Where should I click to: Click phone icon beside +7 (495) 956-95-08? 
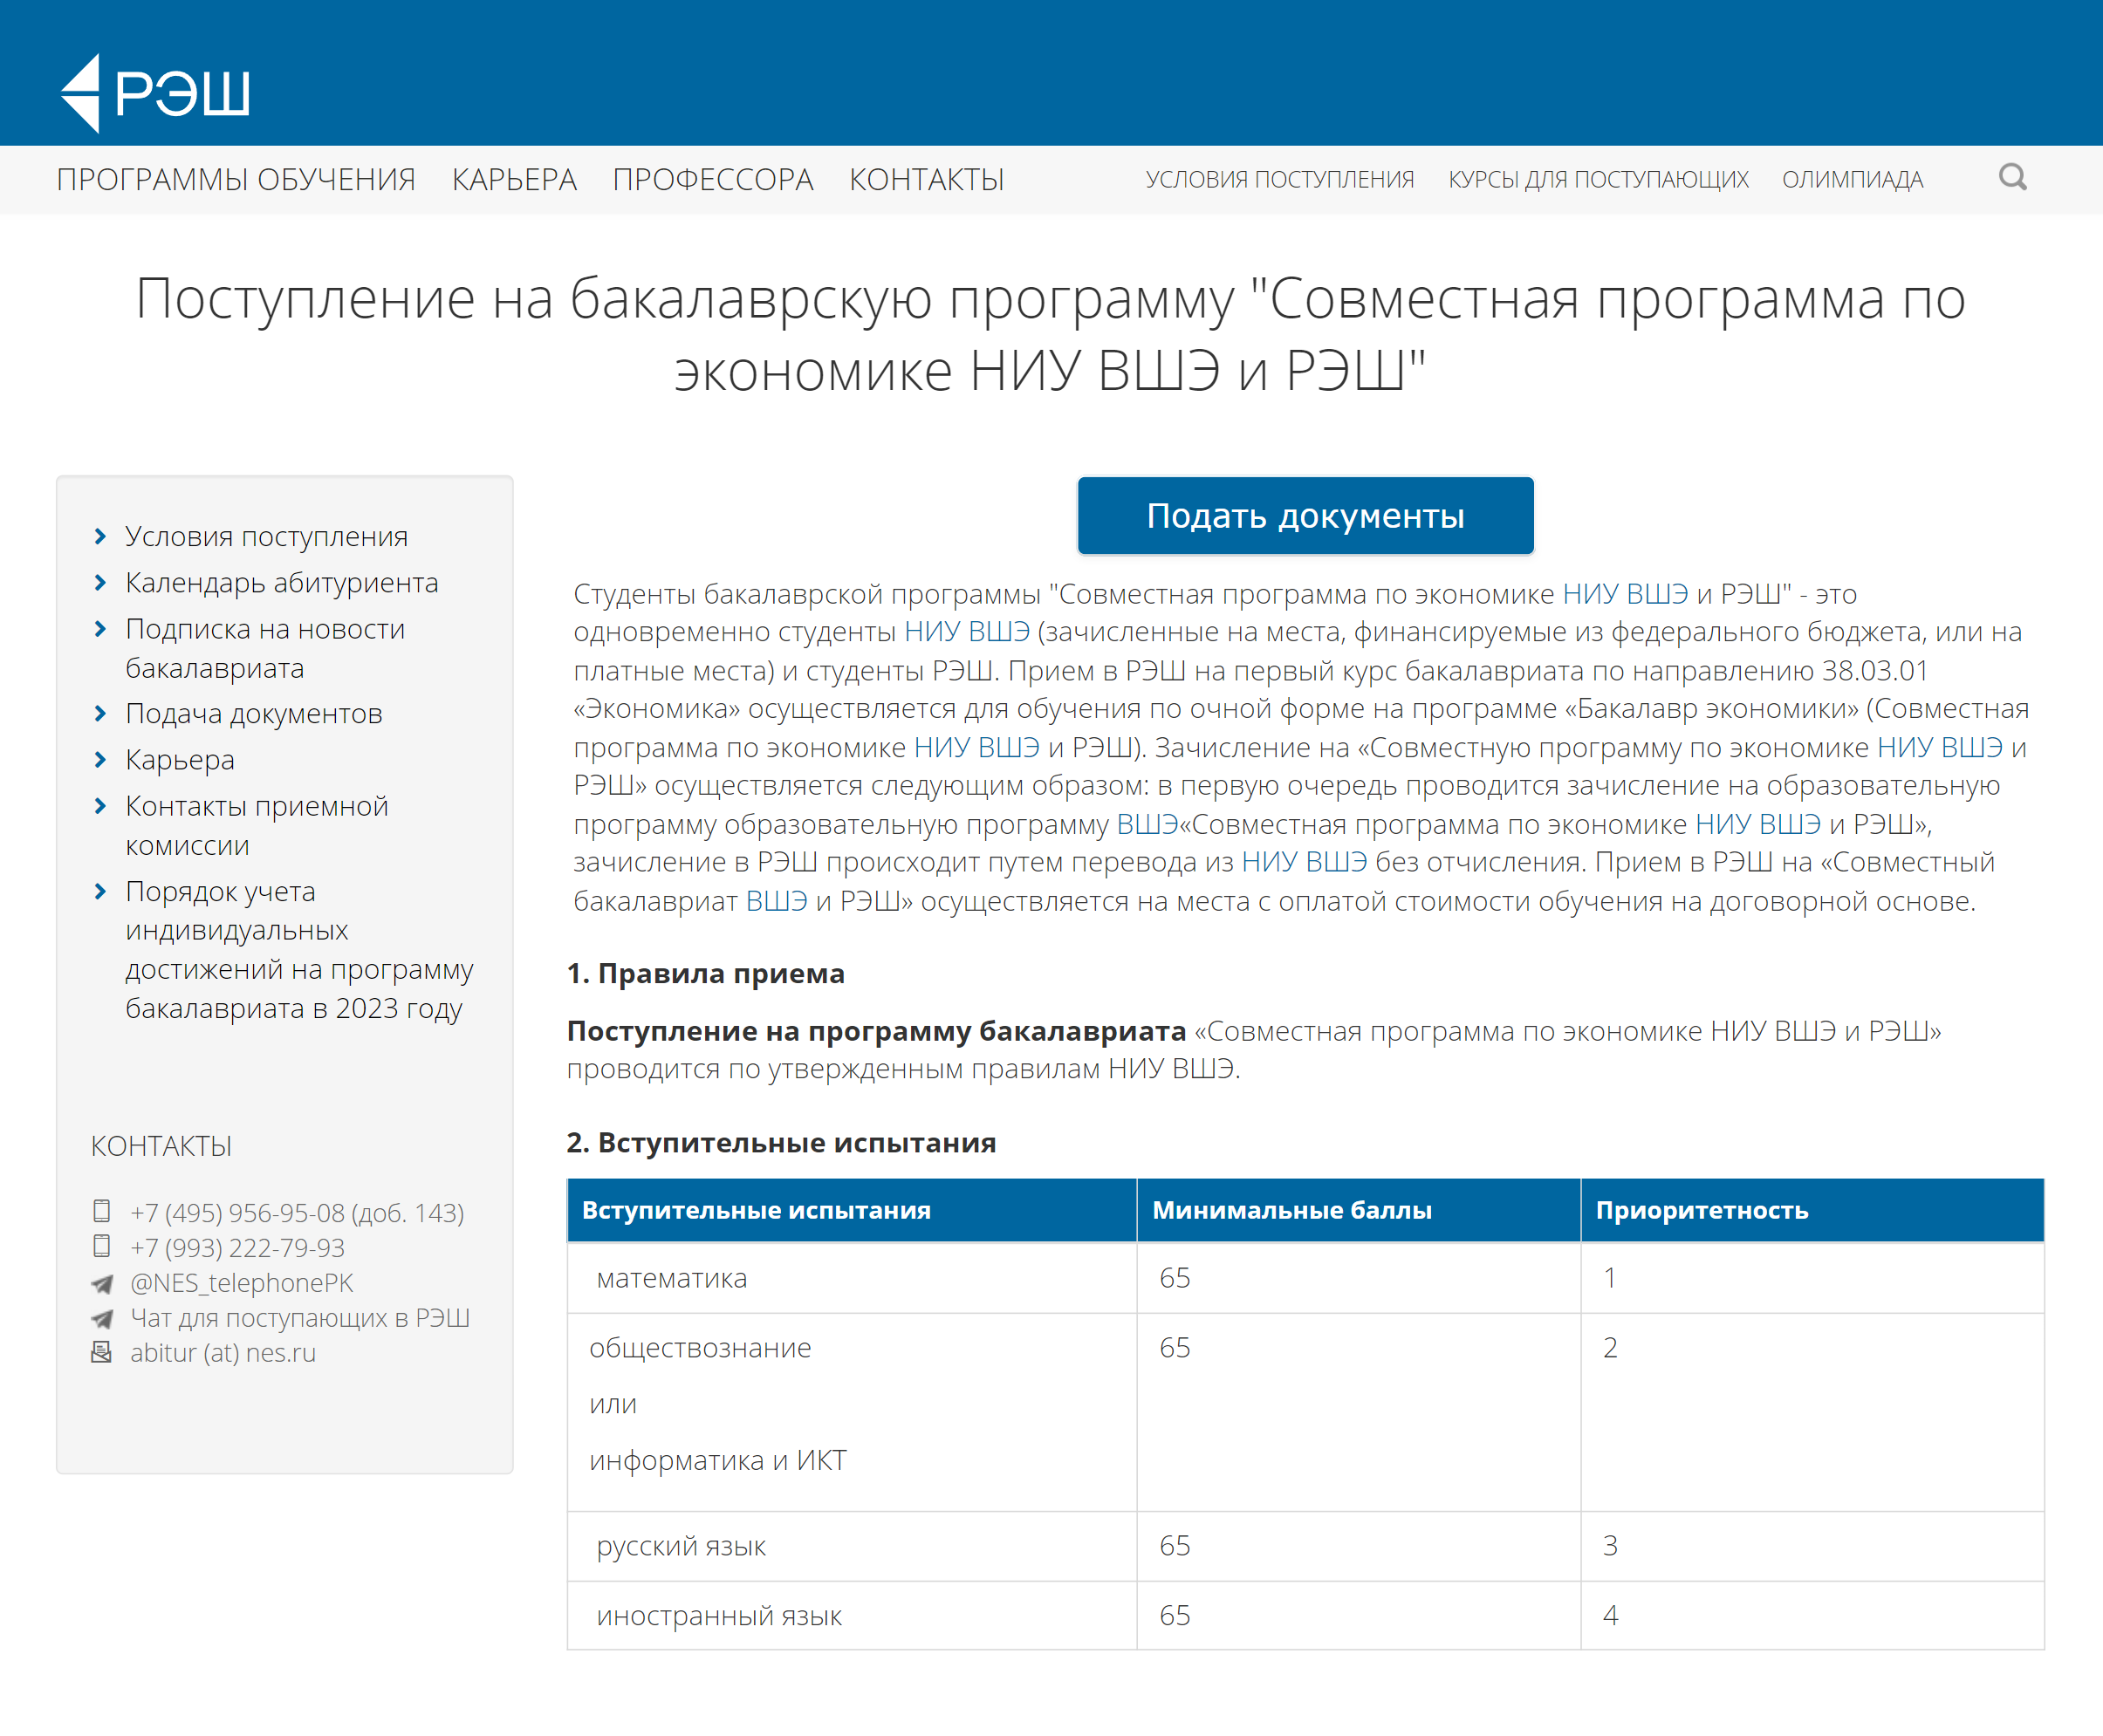[101, 1211]
